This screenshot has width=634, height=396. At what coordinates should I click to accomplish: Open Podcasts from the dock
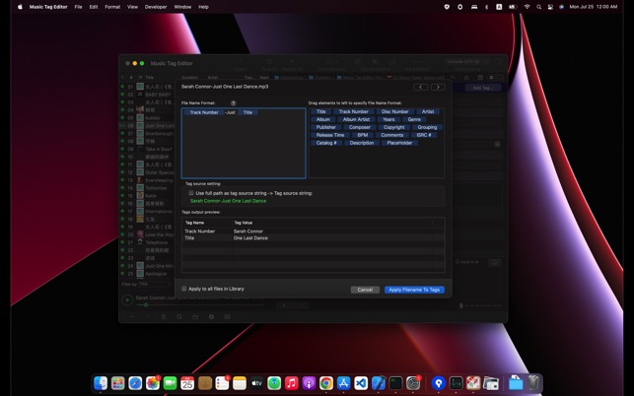click(309, 383)
